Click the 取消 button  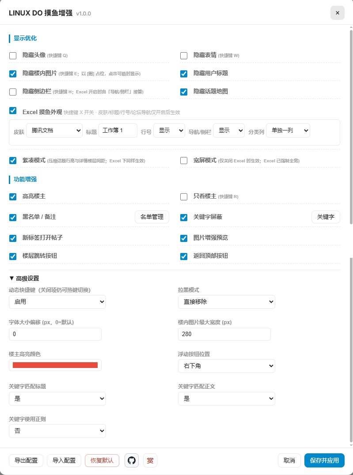(x=289, y=460)
